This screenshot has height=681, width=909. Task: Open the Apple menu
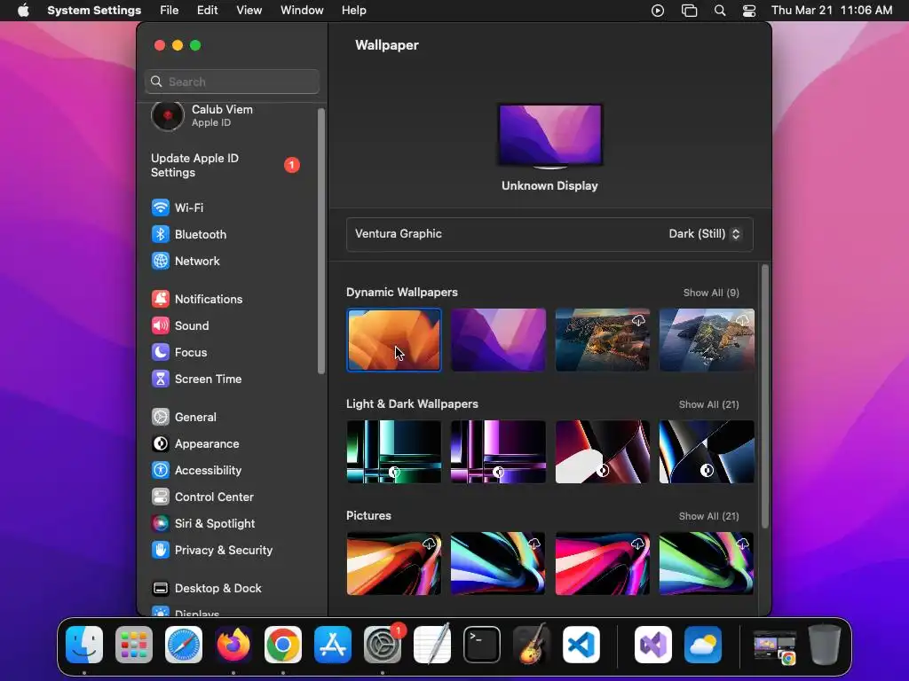pos(23,11)
